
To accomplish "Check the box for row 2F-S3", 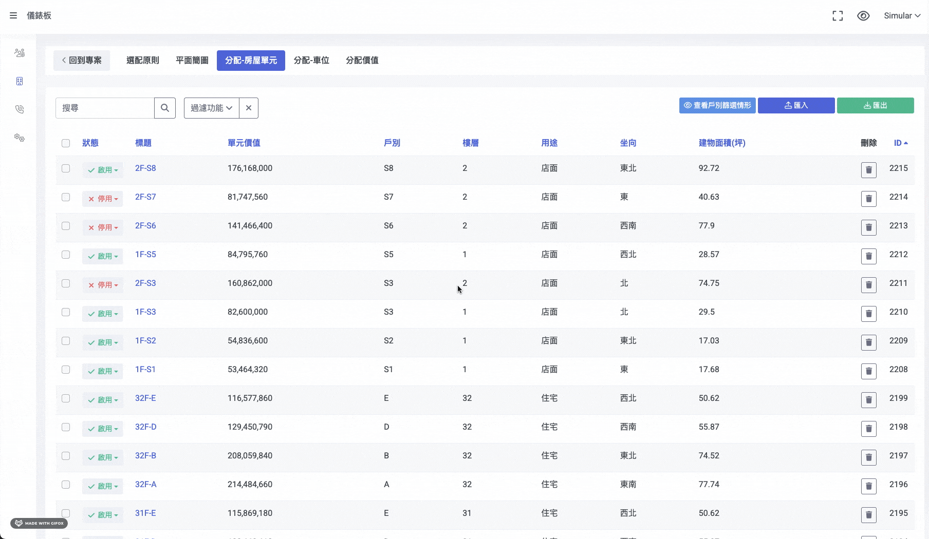I will click(x=66, y=283).
